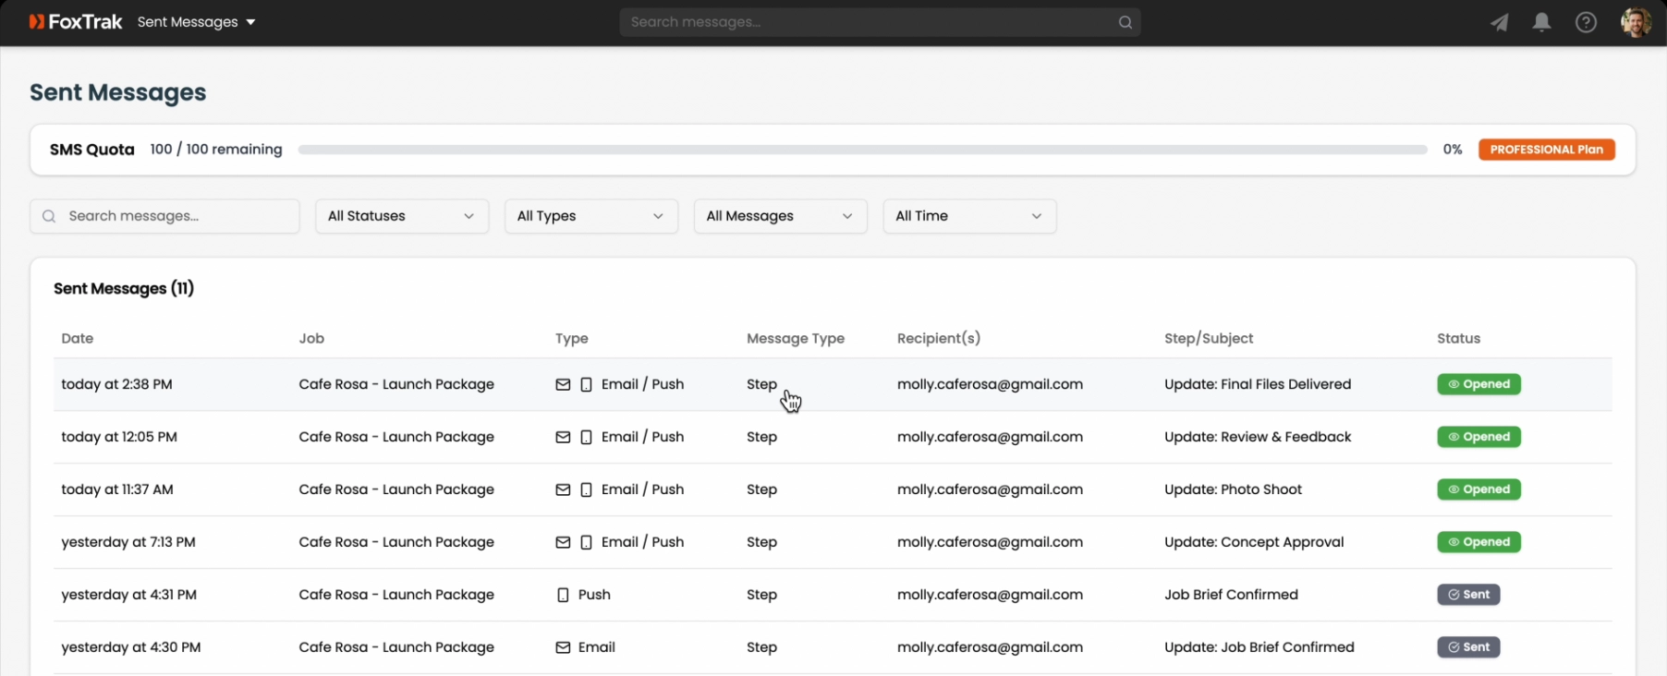
Task: Click the magnifier icon in top search bar
Action: coord(1125,22)
